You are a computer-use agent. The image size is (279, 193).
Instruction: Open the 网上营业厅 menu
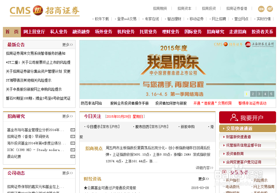point(34,32)
